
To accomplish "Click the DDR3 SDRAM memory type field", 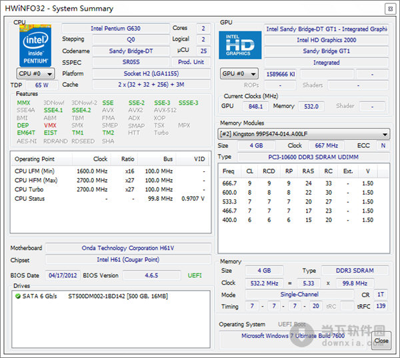I will pos(355,271).
